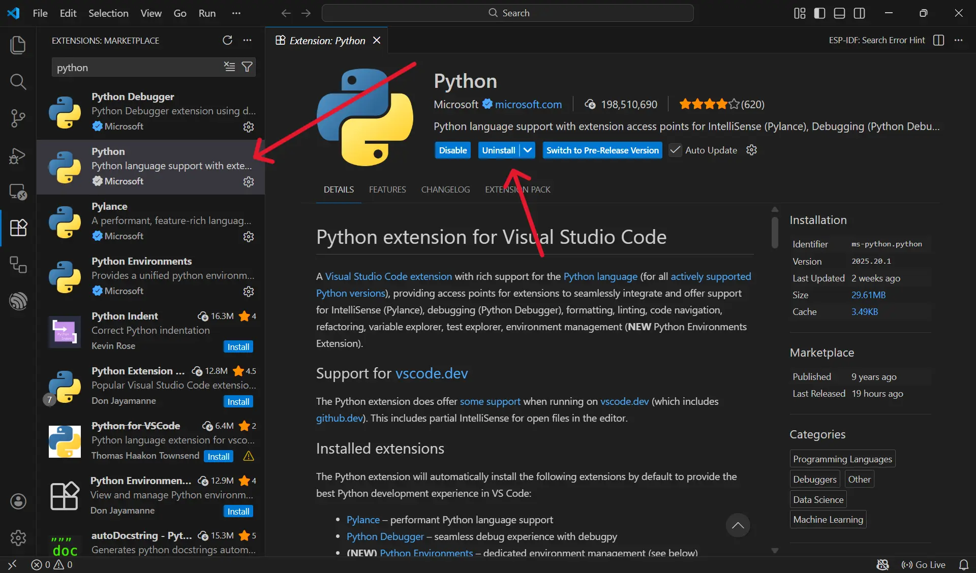Open Manage gear at bottom of activity bar
976x573 pixels.
(x=18, y=538)
